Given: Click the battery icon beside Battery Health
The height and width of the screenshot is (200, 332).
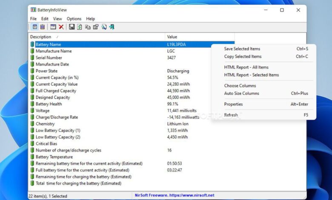Looking at the screenshot, I should coord(32,104).
